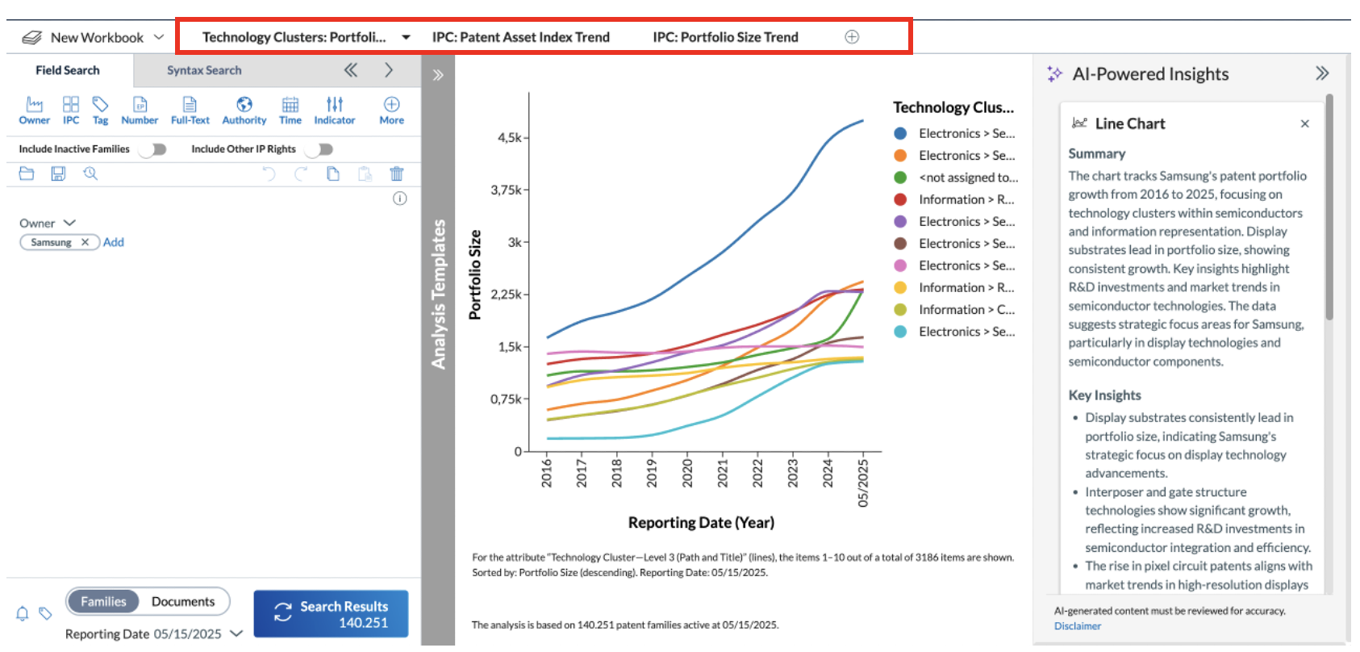Click the 'Key Insights' heading

(1104, 395)
